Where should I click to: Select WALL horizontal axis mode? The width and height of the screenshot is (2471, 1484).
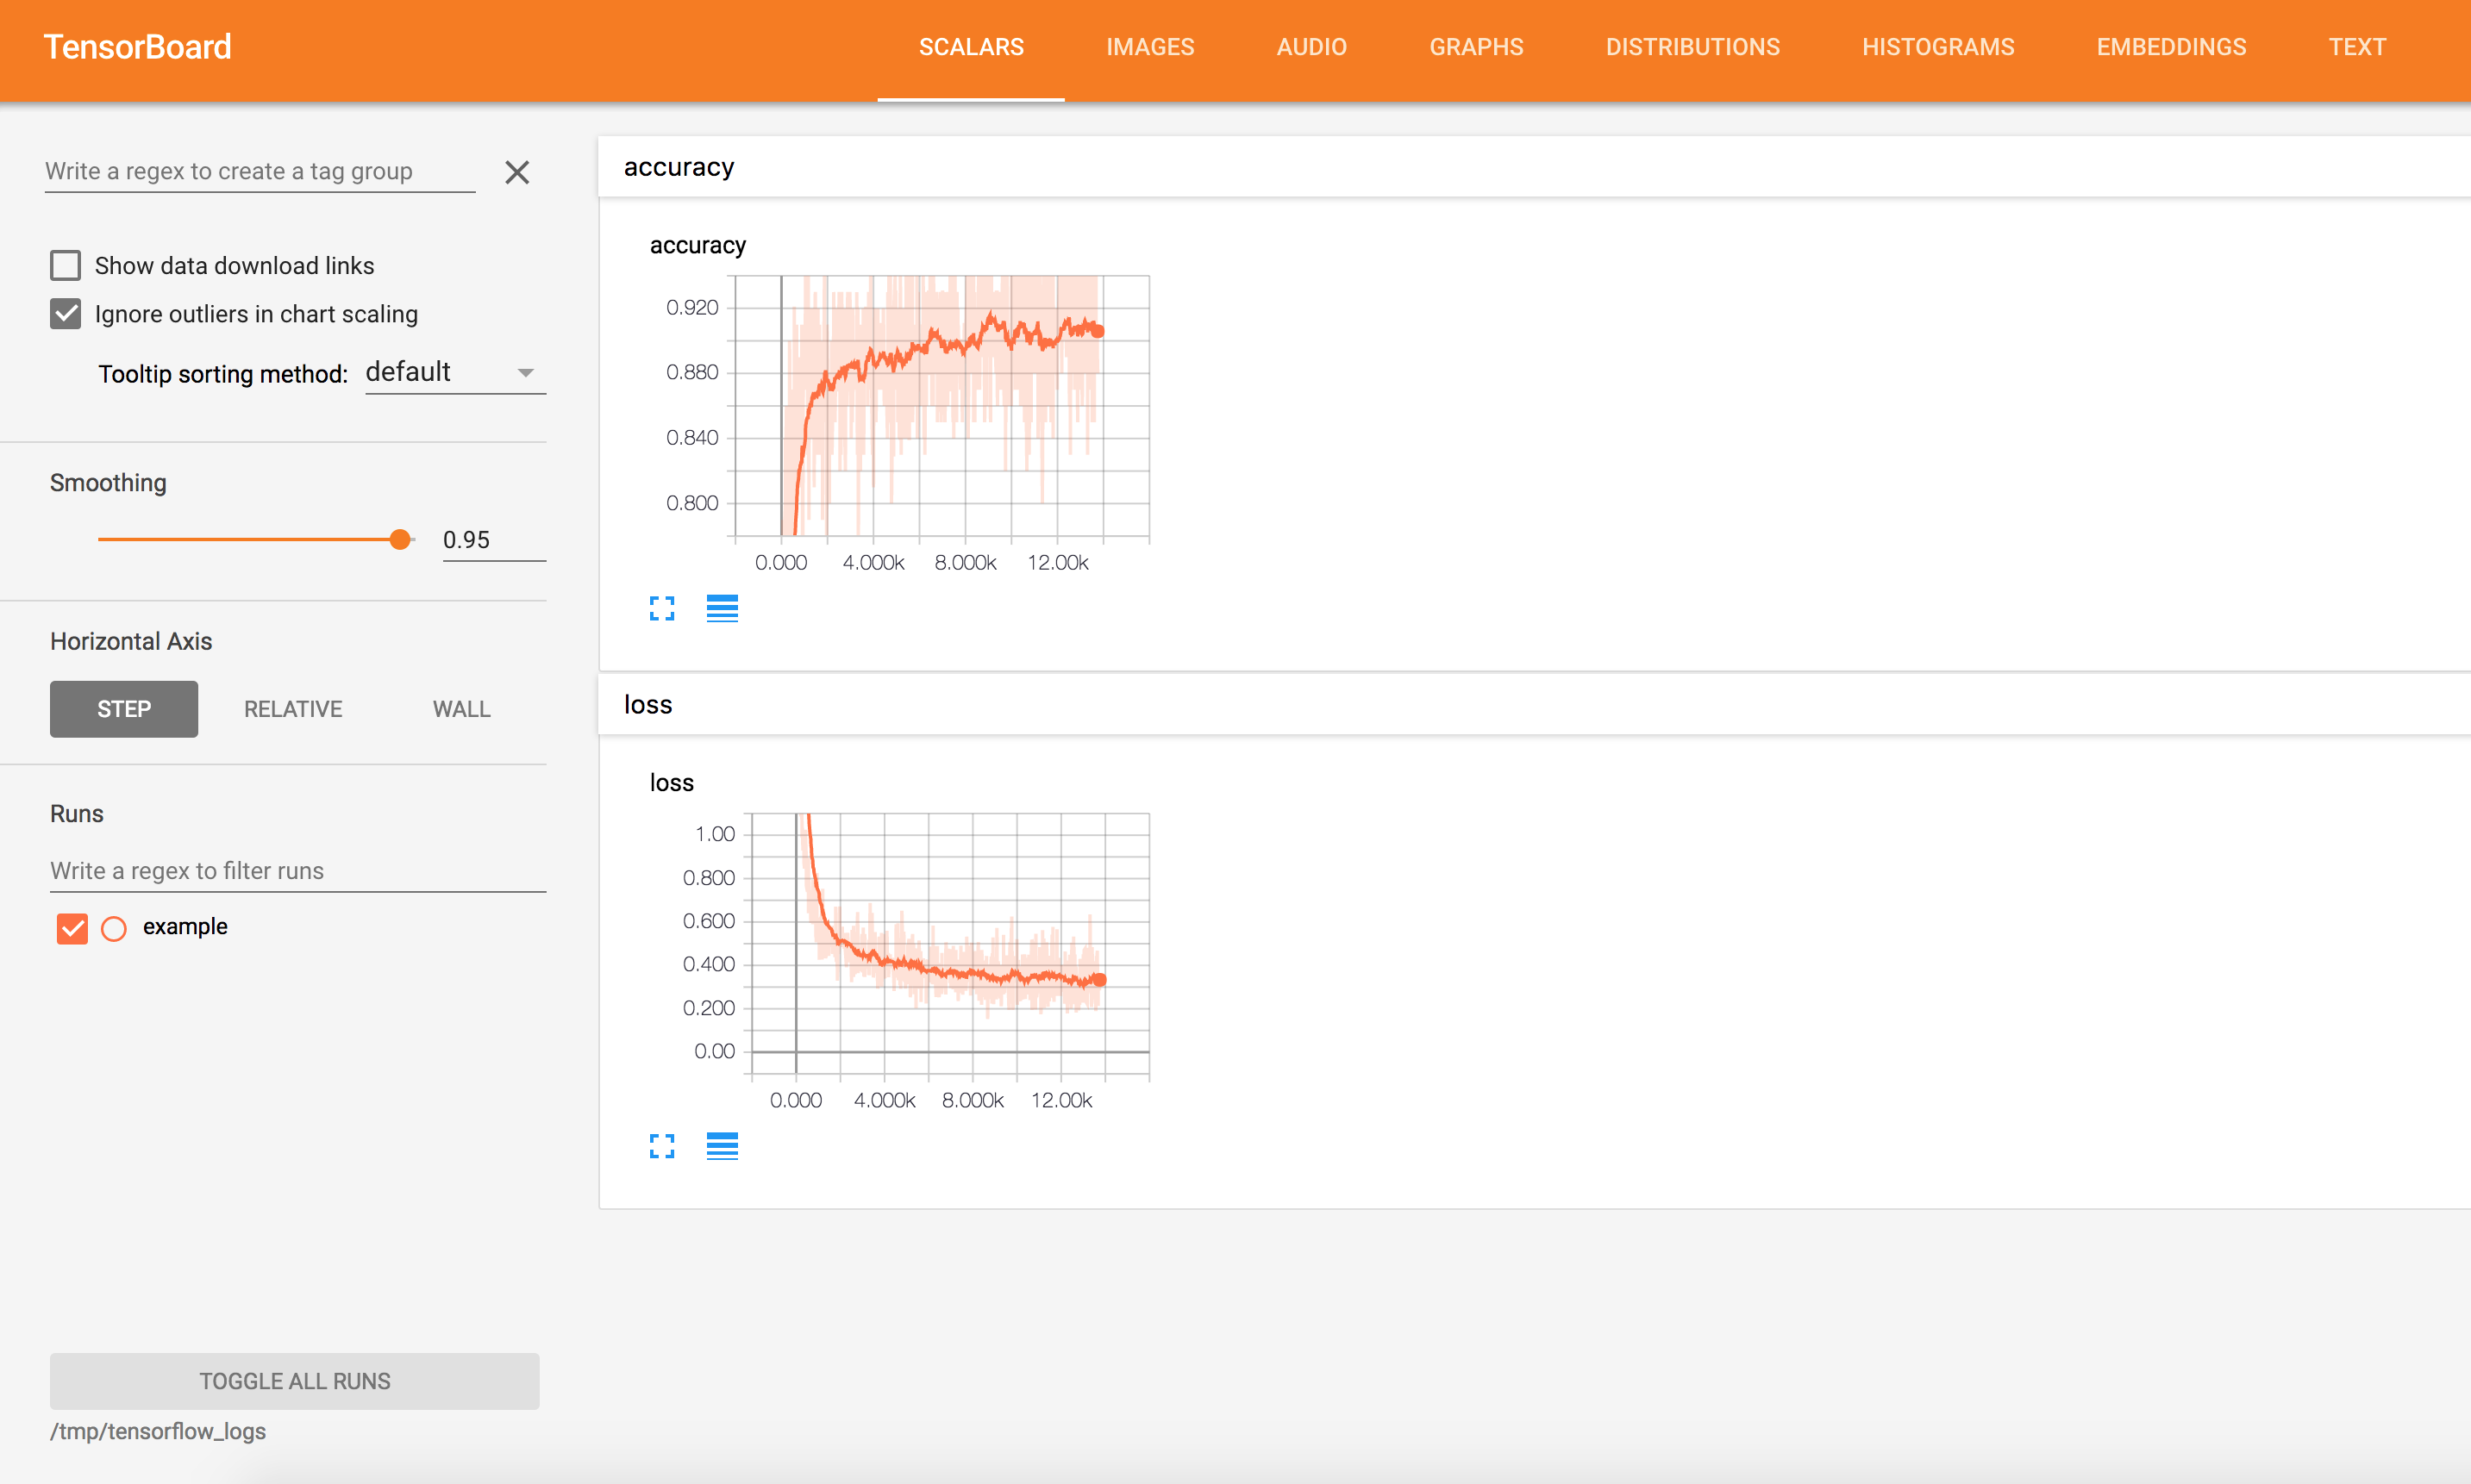coord(461,709)
